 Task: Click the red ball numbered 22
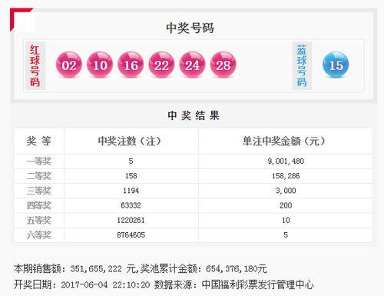[x=161, y=65]
